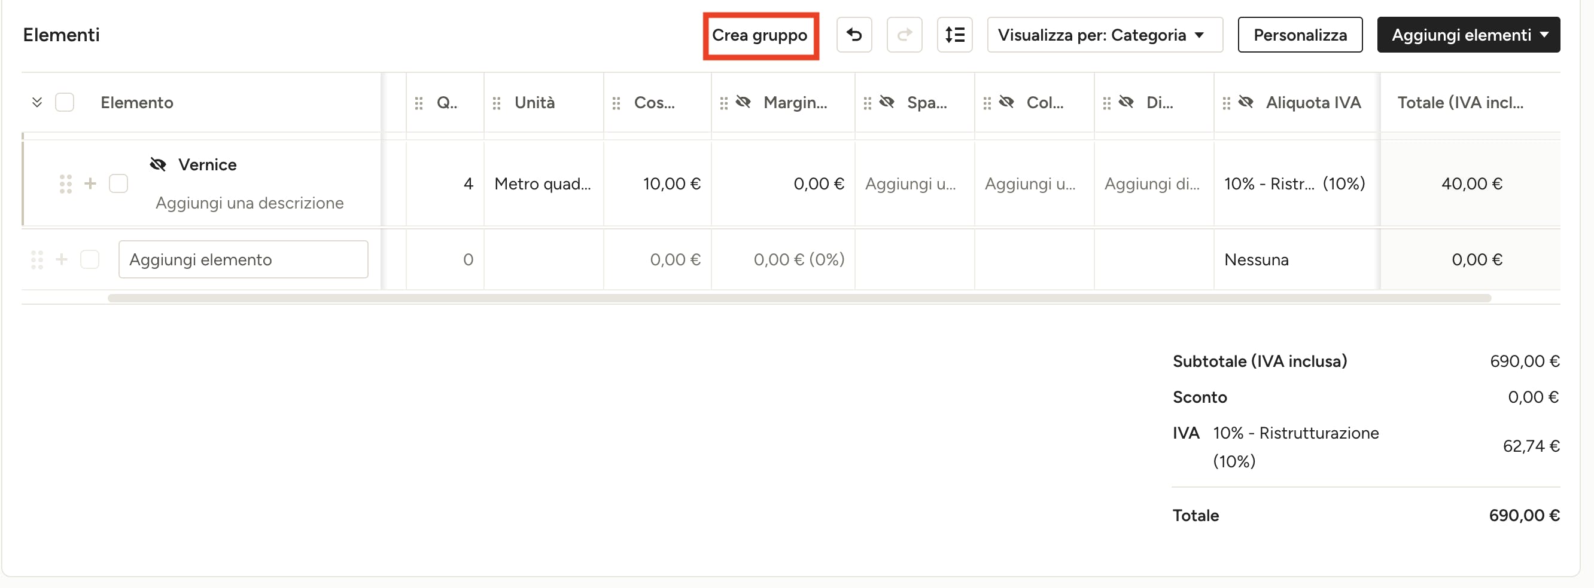
Task: Check the Vernice row checkbox
Action: (x=118, y=183)
